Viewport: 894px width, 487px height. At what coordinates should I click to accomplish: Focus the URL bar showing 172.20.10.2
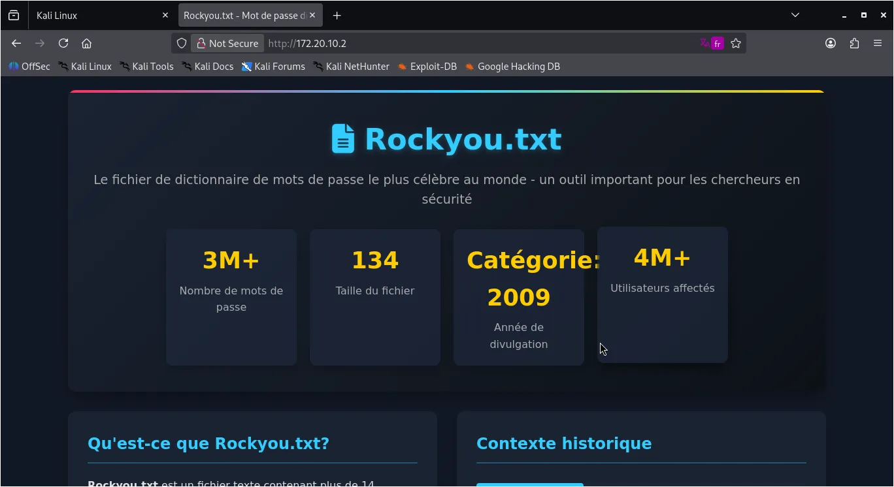point(480,43)
